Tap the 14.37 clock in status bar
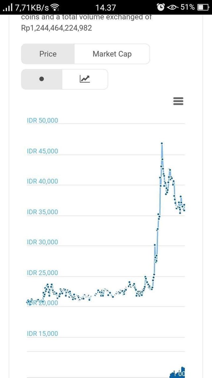 tap(106, 8)
